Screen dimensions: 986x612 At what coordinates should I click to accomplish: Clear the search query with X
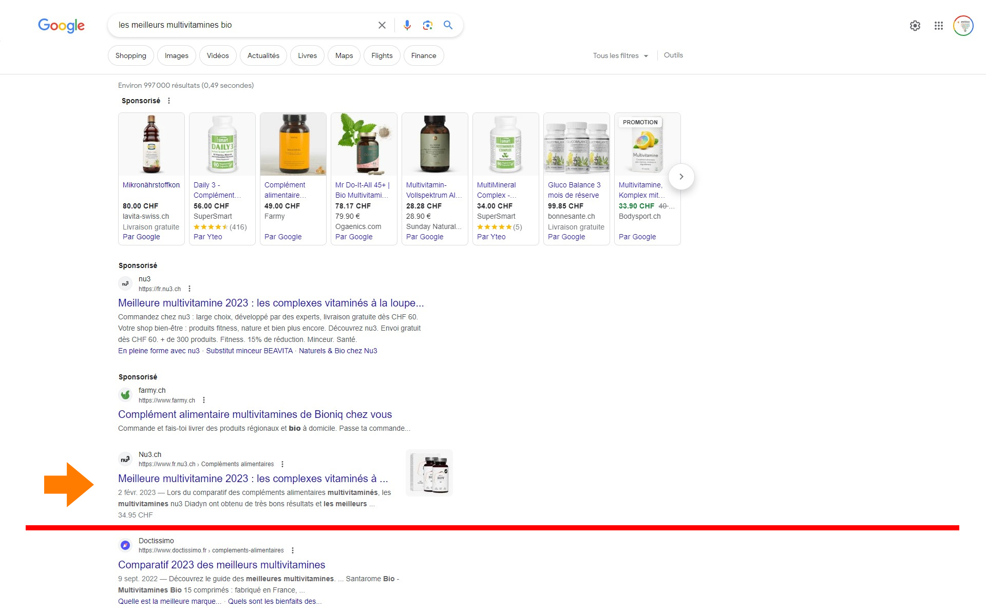pos(382,25)
